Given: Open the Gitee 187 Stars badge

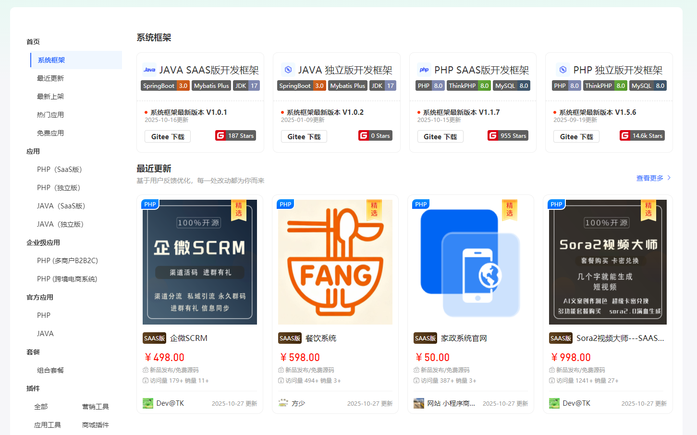Looking at the screenshot, I should coord(235,135).
